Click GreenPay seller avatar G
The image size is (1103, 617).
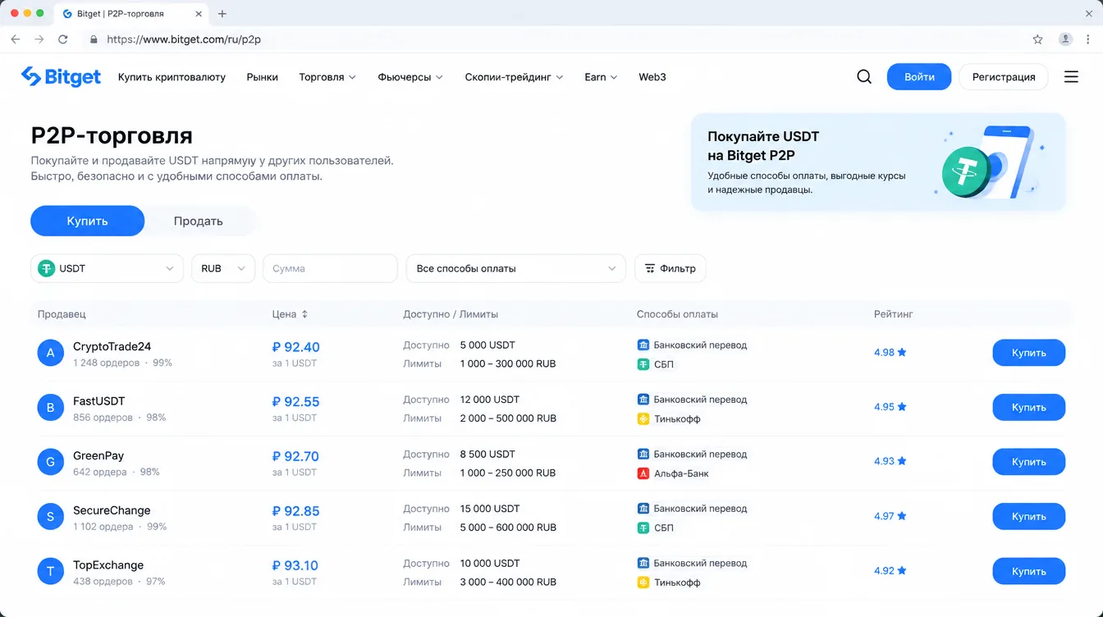[x=50, y=462]
